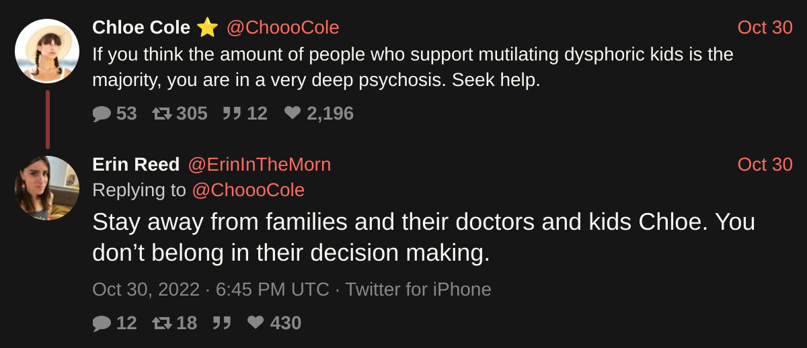Click the Chloe Cole display name
Viewport: 807px width, 348px height.
click(x=141, y=28)
